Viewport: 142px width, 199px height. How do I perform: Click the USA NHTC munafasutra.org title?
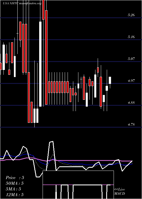pos(22,3)
